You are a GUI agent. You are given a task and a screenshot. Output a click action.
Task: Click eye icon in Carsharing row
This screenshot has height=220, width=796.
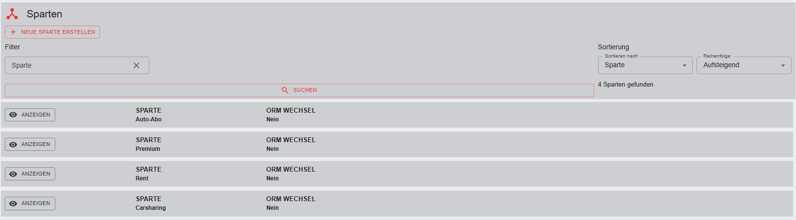13,204
